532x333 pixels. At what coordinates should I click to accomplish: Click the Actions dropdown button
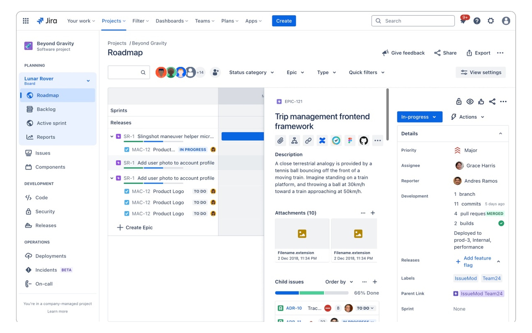point(467,117)
